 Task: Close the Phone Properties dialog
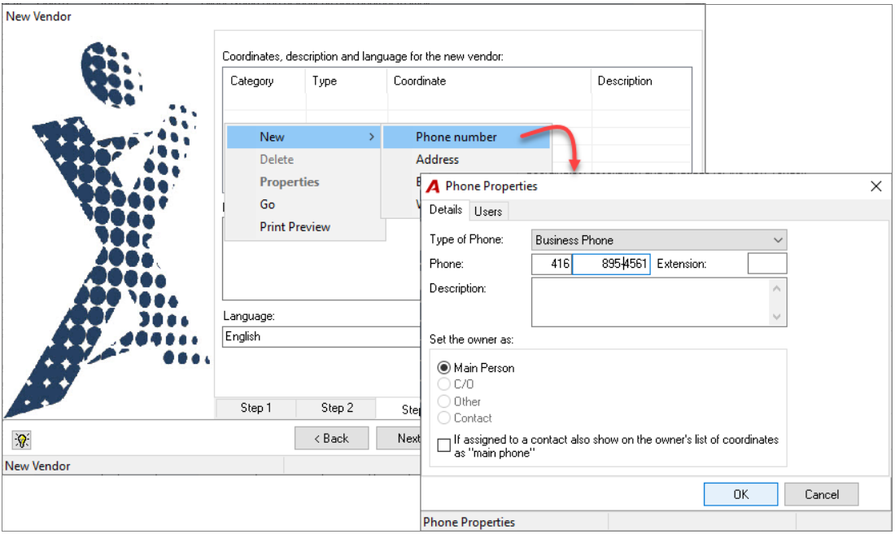click(876, 186)
